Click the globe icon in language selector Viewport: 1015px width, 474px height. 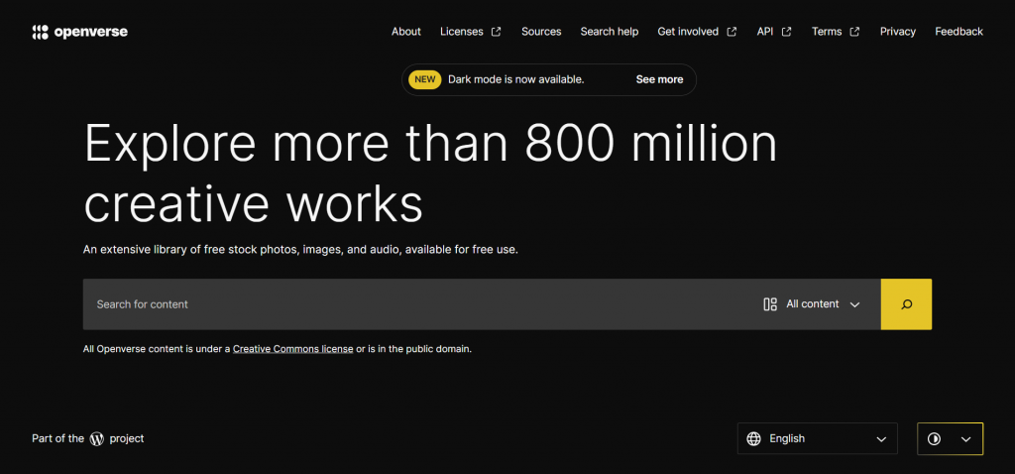tap(753, 439)
